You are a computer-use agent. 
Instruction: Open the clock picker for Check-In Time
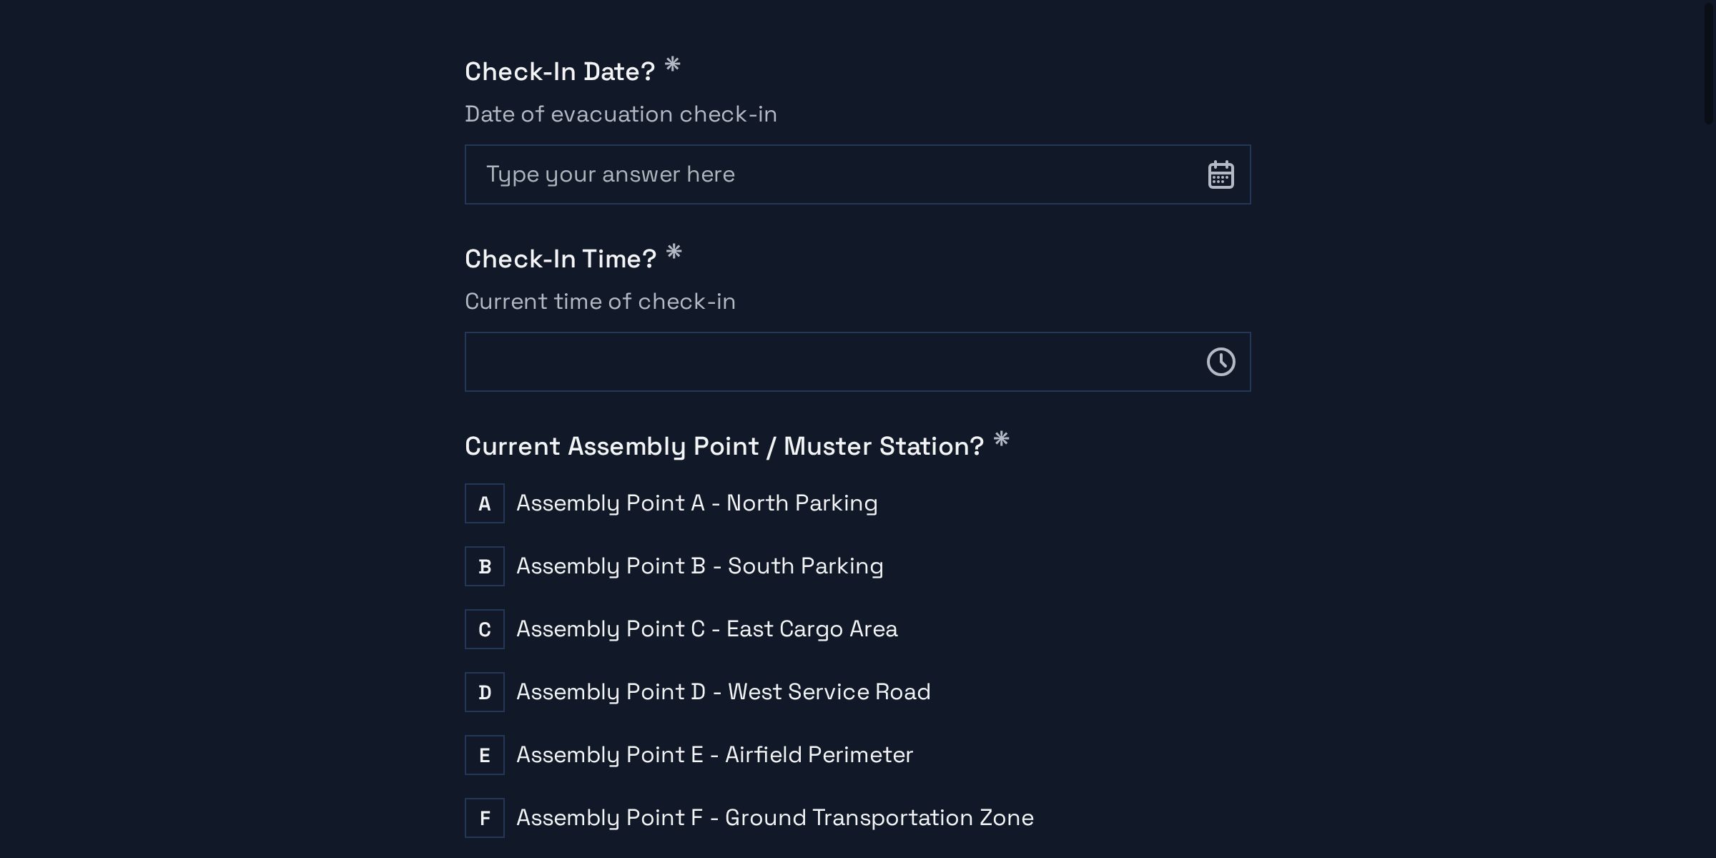(x=1221, y=362)
